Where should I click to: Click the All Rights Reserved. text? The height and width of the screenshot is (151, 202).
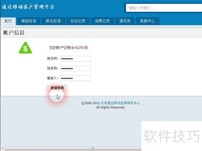coord(111,108)
